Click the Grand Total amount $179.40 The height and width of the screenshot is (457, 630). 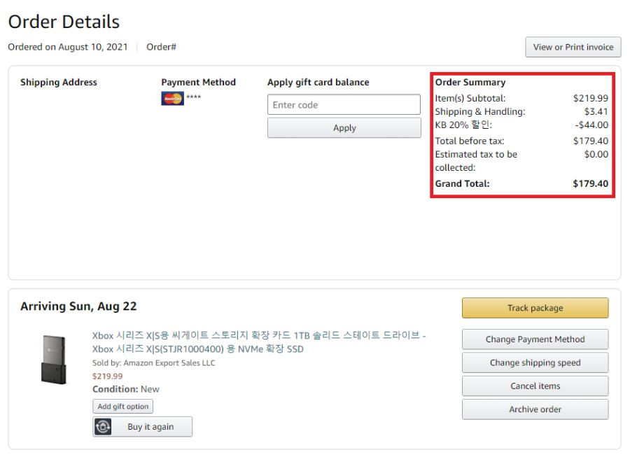[x=590, y=183]
